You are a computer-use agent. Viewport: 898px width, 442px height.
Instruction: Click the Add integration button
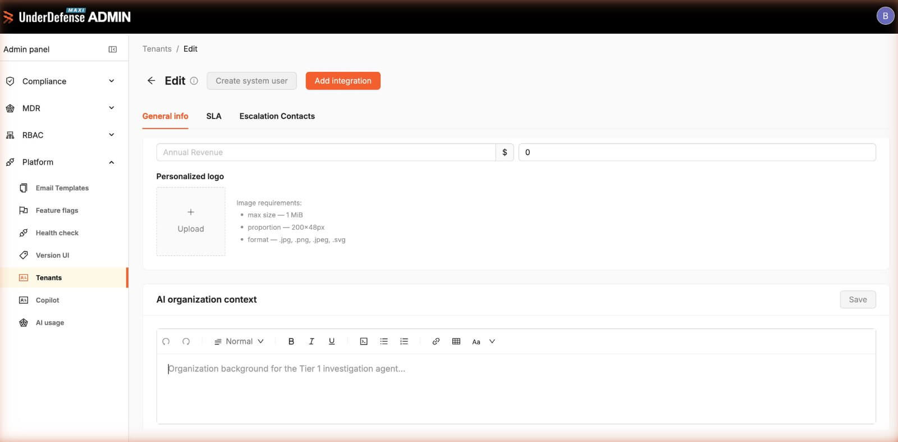343,81
